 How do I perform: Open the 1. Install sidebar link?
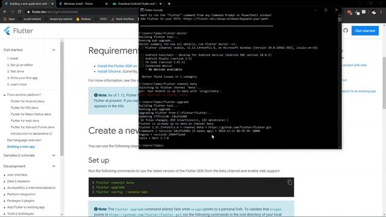click(x=13, y=58)
